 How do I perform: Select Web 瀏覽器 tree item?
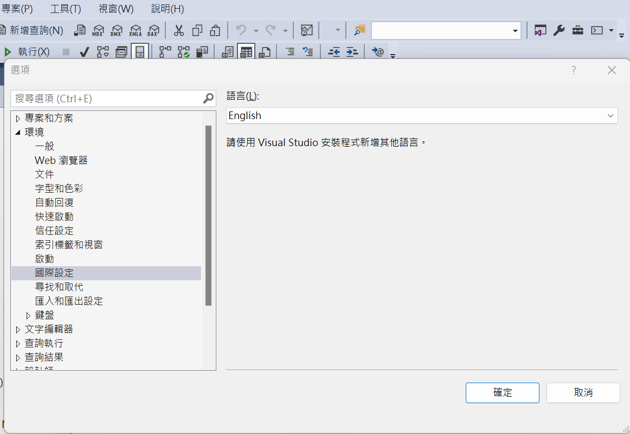[x=61, y=160]
